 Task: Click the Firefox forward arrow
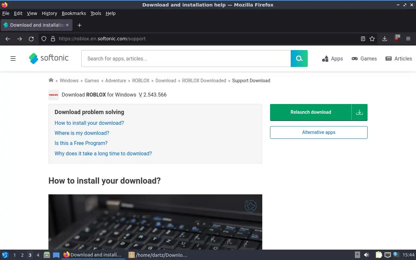click(x=19, y=39)
